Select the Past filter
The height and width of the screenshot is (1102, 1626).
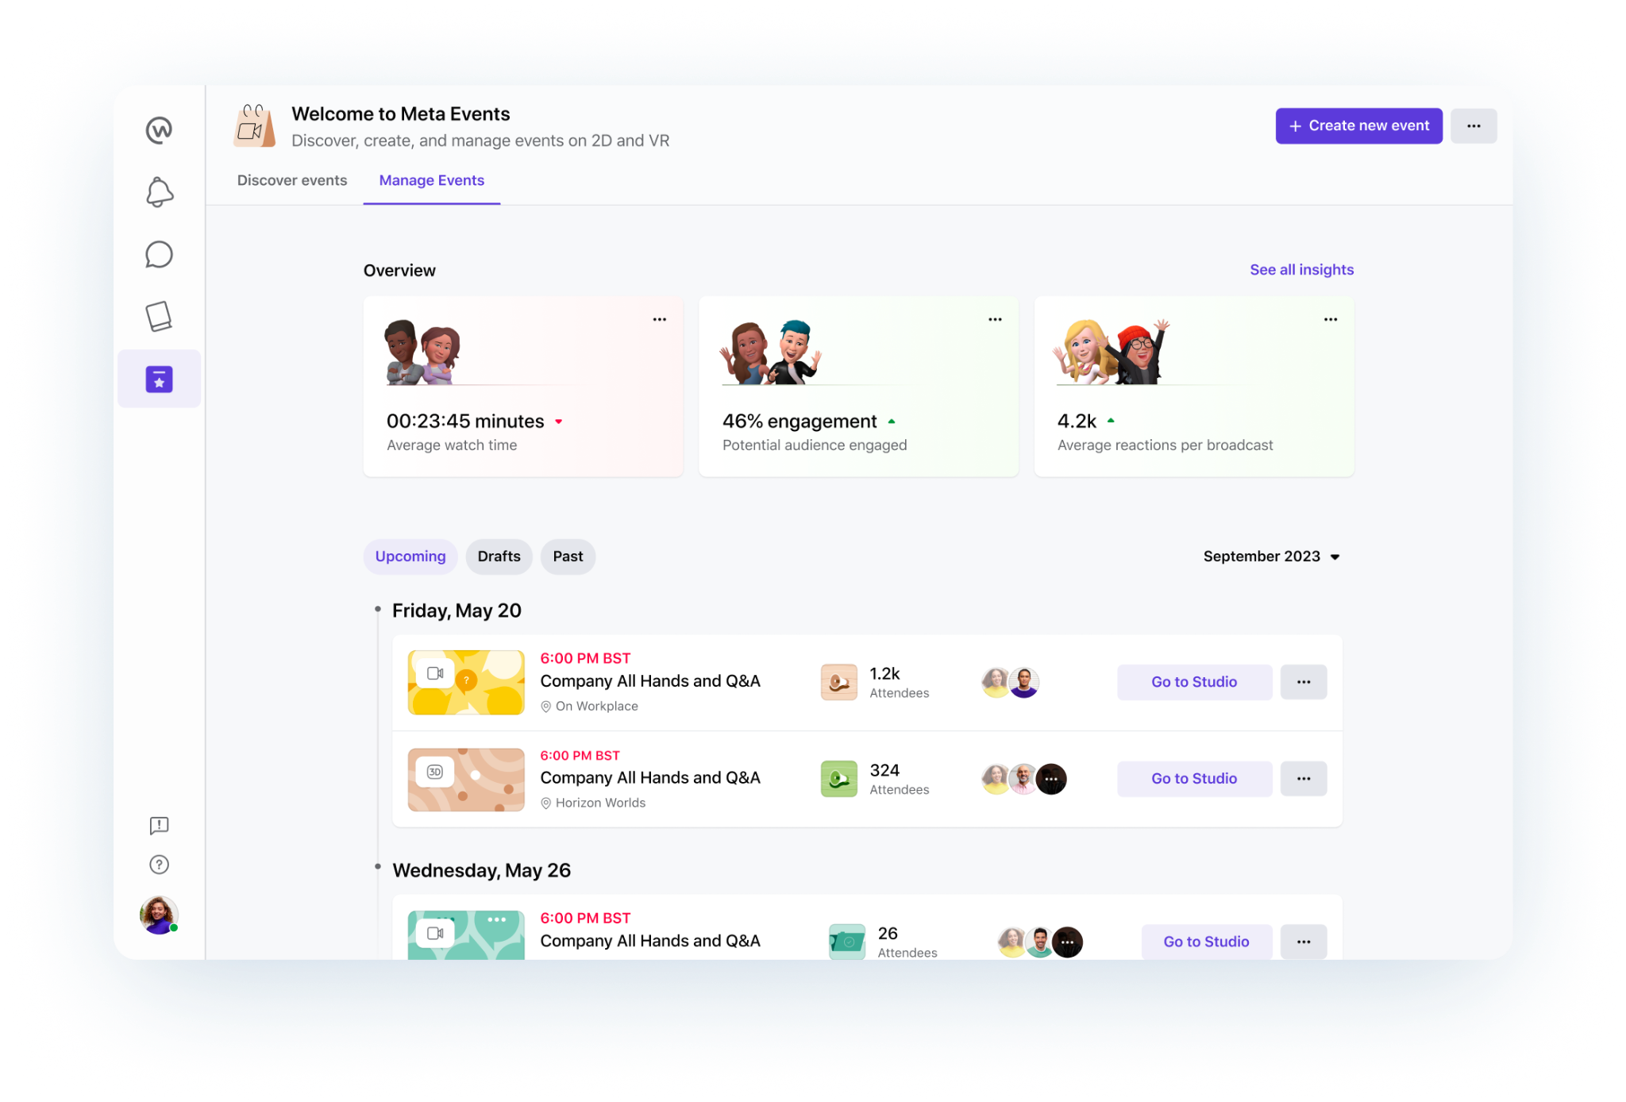click(568, 557)
